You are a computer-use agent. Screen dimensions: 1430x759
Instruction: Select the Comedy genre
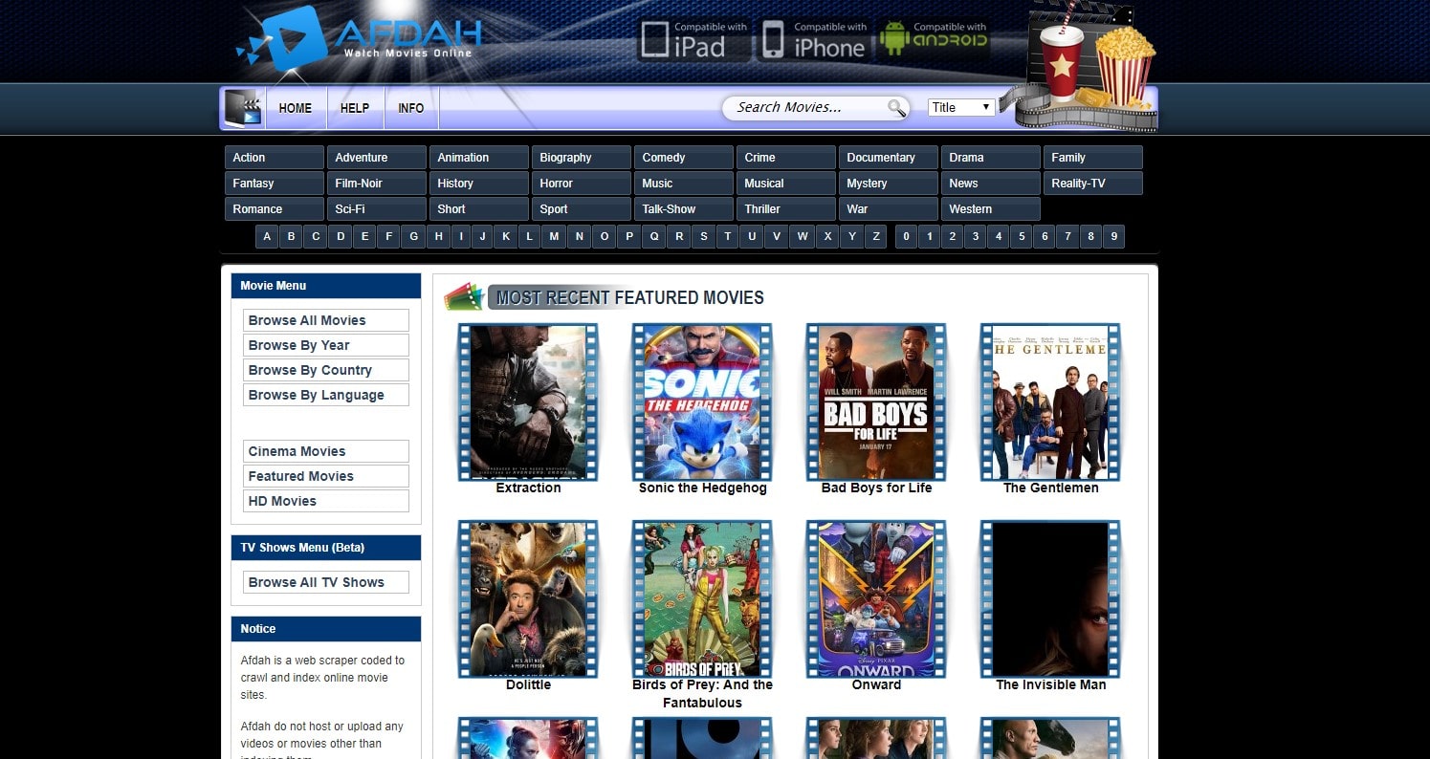click(x=684, y=158)
